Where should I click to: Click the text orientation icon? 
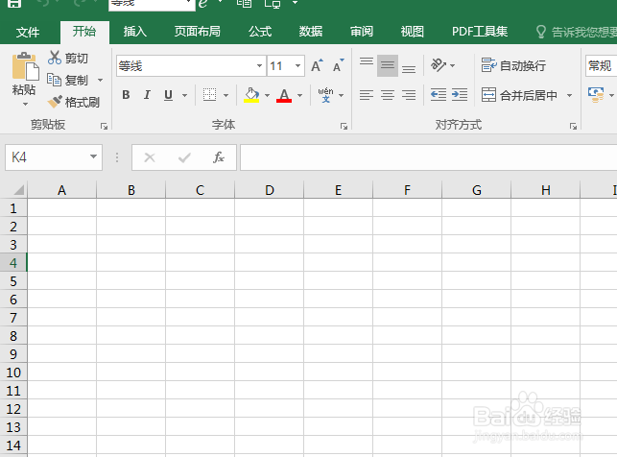(x=438, y=65)
